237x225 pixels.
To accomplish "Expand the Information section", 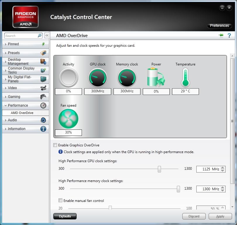I will point(6,129).
